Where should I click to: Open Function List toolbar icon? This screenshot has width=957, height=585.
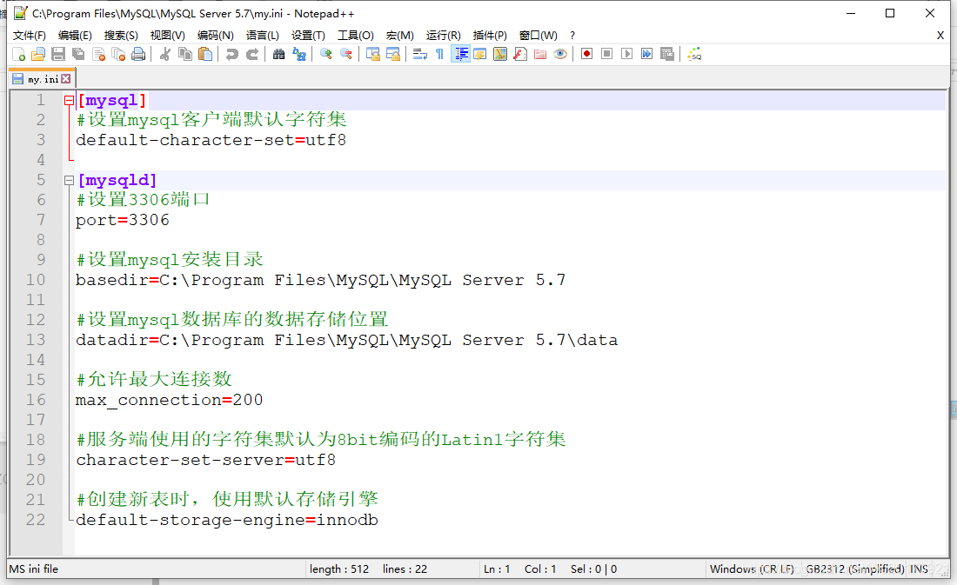pyautogui.click(x=520, y=54)
